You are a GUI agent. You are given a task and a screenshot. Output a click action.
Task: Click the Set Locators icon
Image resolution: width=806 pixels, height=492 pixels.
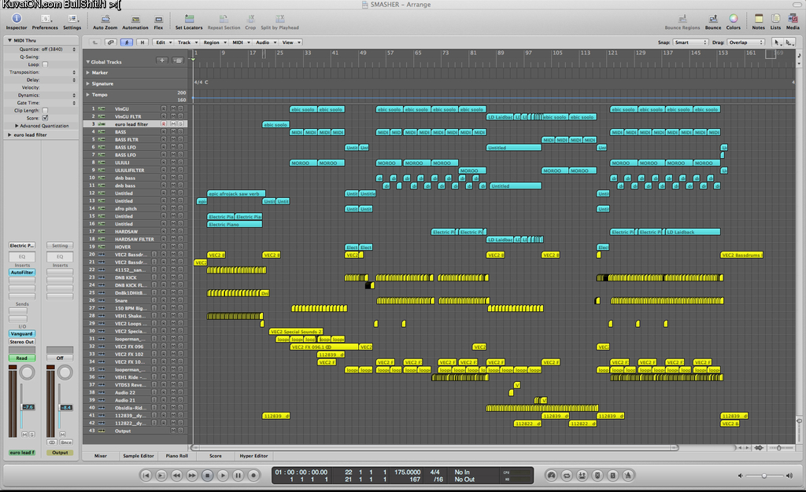[187, 18]
